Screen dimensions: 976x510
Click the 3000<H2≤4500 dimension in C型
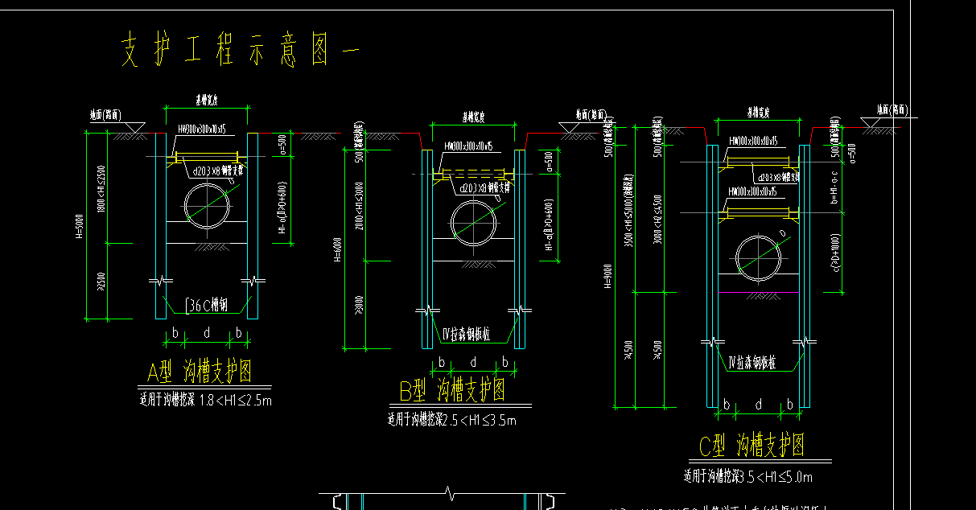657,218
